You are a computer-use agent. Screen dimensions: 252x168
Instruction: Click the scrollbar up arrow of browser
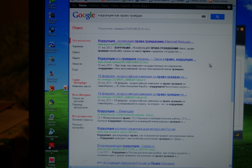(x=234, y=6)
